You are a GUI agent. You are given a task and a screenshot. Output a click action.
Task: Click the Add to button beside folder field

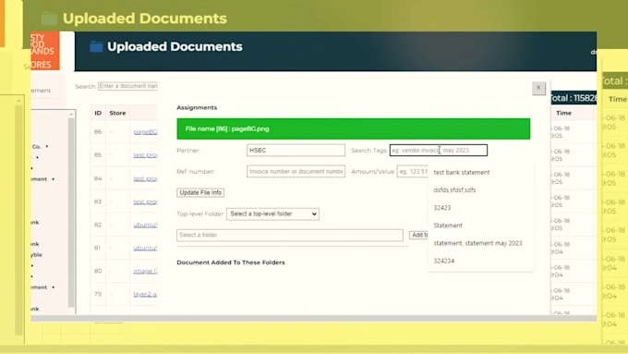(419, 235)
